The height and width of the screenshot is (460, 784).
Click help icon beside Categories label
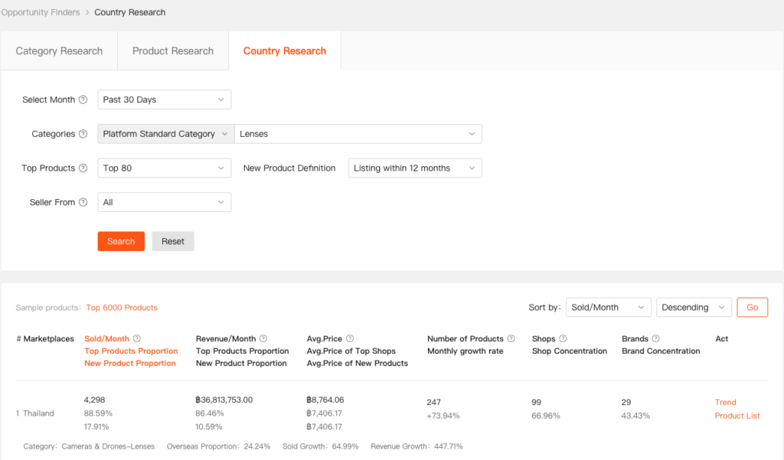(x=83, y=134)
